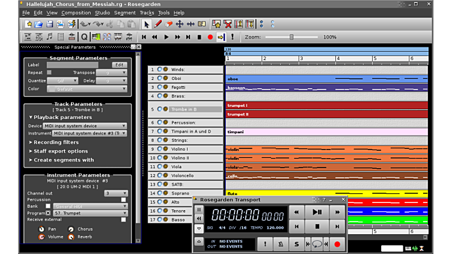
Task: Select the pencil draw tool
Action: (x=158, y=24)
